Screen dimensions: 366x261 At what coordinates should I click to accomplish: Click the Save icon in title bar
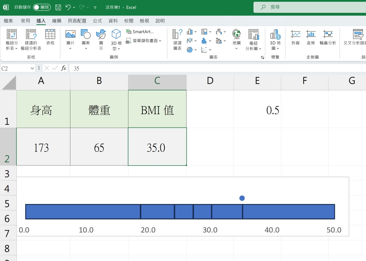coord(58,7)
